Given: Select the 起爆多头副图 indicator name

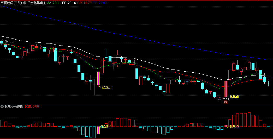Looking at the screenshot, I should pos(14,106).
